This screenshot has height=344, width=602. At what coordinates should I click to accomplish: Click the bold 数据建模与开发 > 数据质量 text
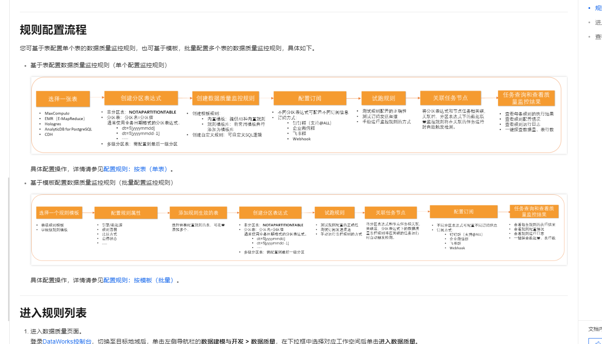(238, 341)
